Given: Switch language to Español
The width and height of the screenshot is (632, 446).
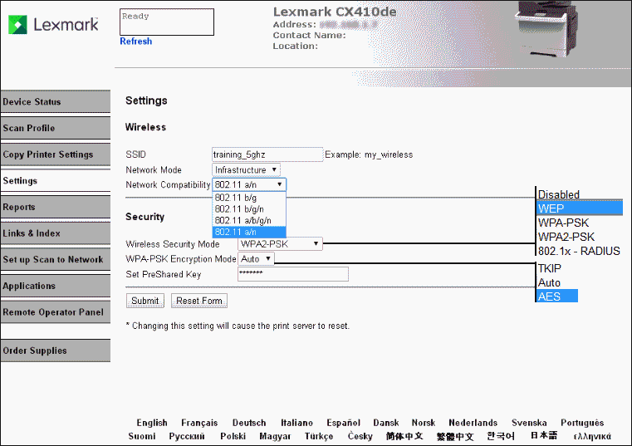Looking at the screenshot, I should tap(344, 423).
